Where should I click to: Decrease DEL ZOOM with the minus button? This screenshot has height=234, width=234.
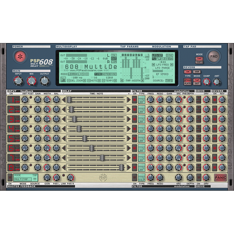click(69, 81)
